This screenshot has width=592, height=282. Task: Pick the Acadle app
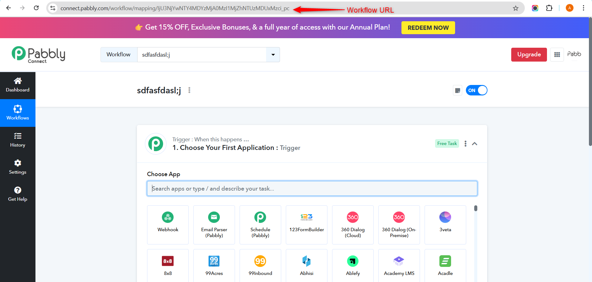click(445, 266)
